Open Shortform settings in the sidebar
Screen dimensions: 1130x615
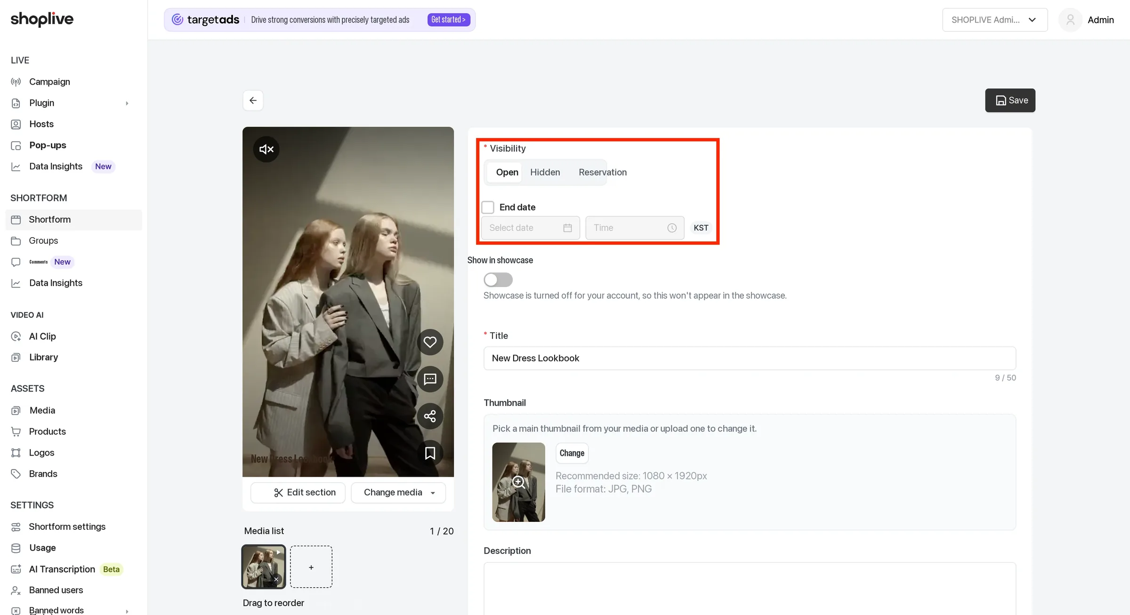(x=67, y=527)
